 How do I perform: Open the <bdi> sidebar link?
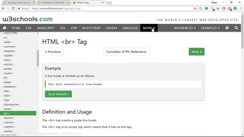click(x=6, y=91)
